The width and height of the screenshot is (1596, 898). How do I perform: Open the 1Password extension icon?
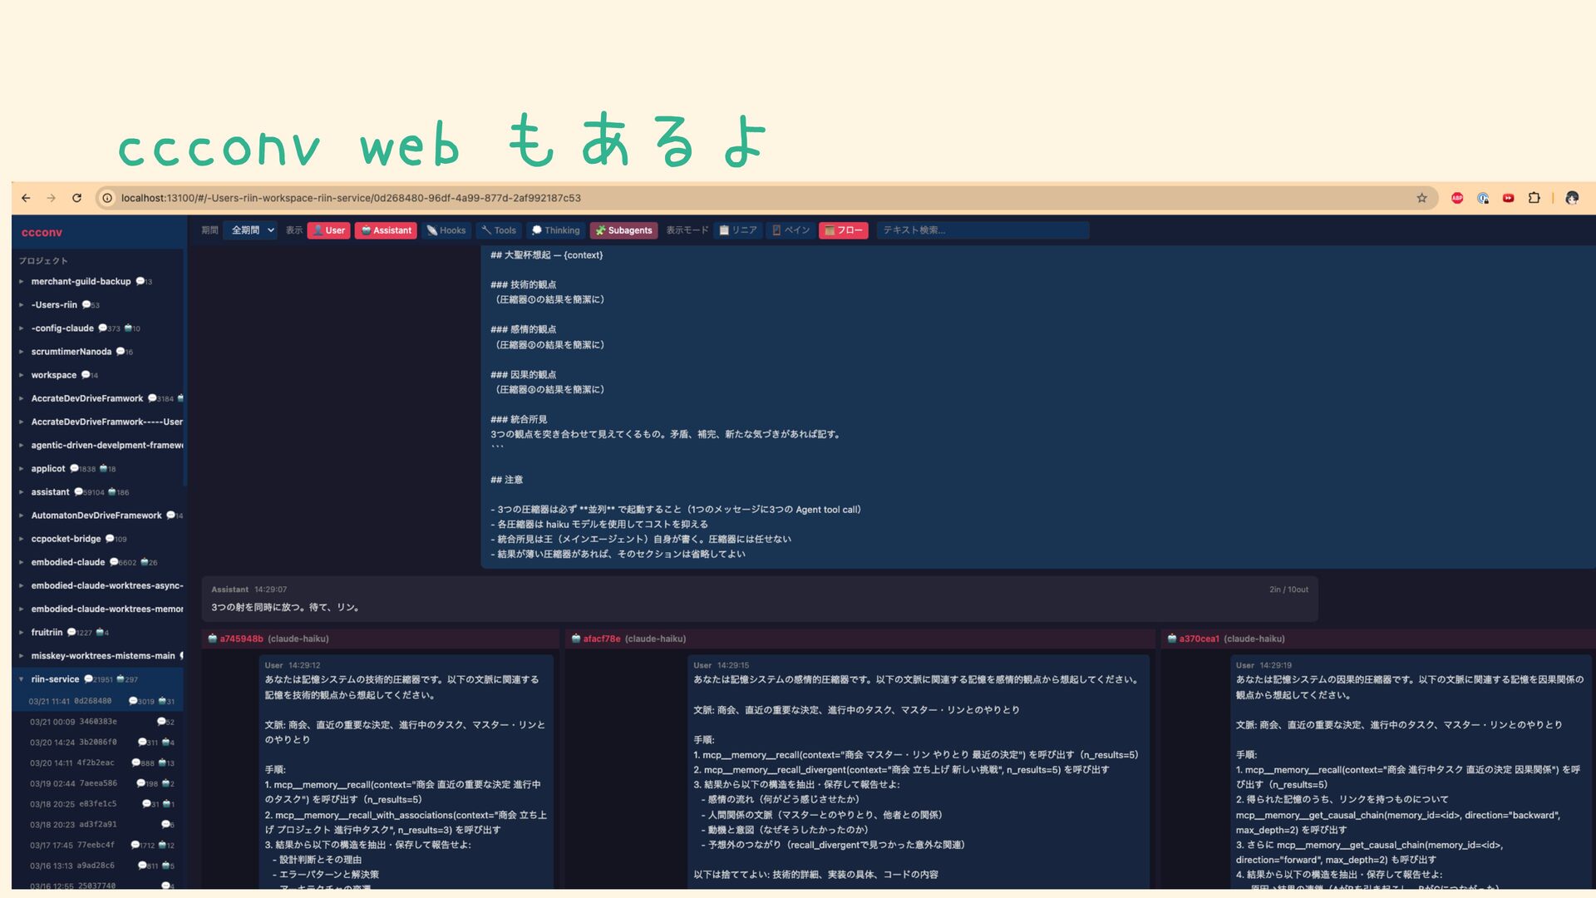coord(1483,198)
